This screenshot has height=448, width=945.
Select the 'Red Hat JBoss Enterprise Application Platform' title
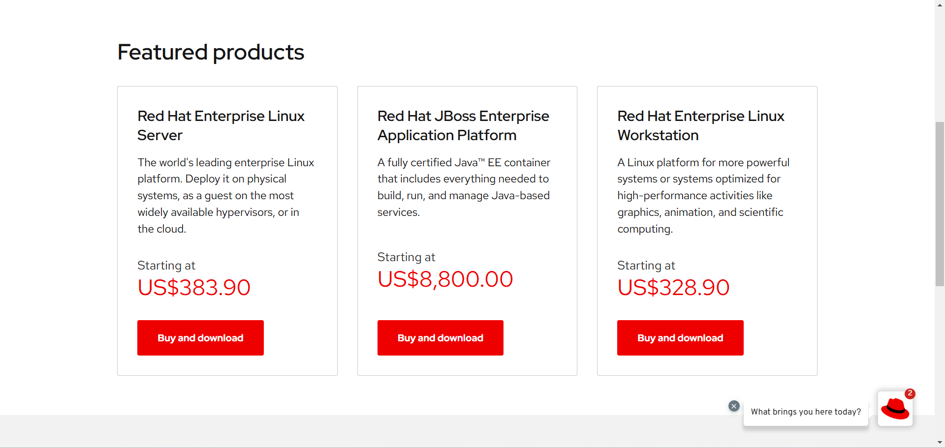[463, 125]
